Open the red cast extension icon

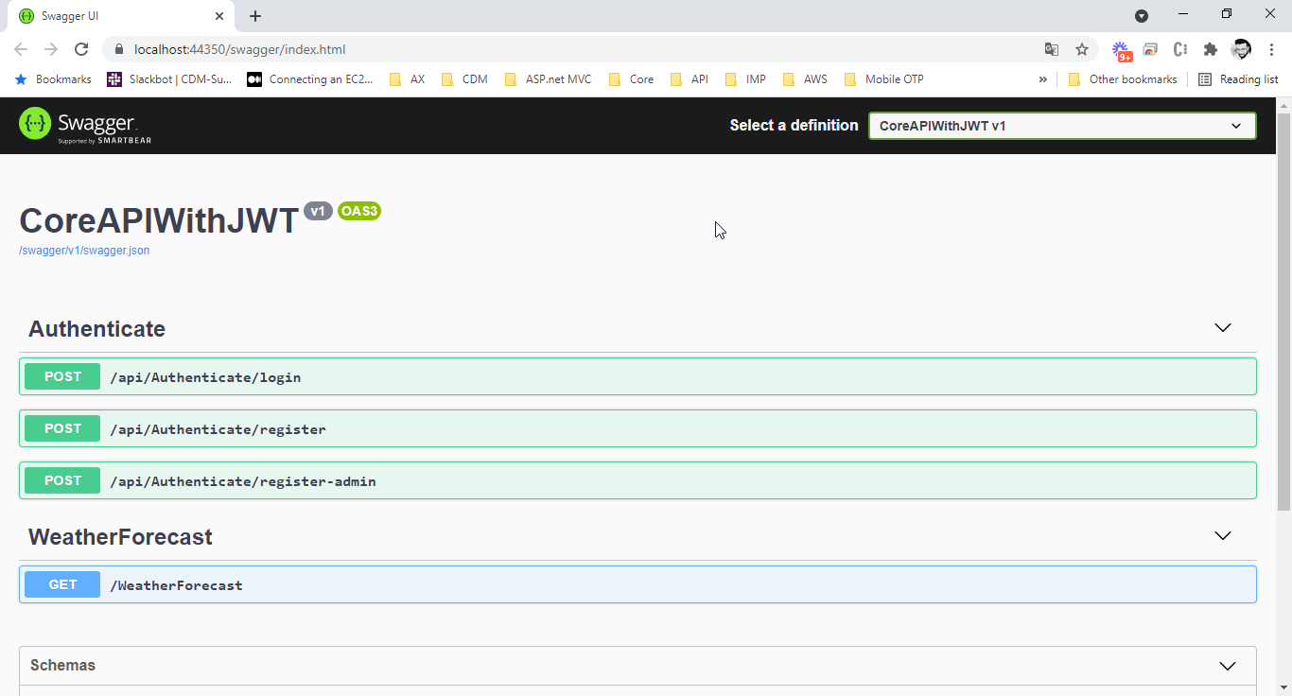tap(1150, 49)
